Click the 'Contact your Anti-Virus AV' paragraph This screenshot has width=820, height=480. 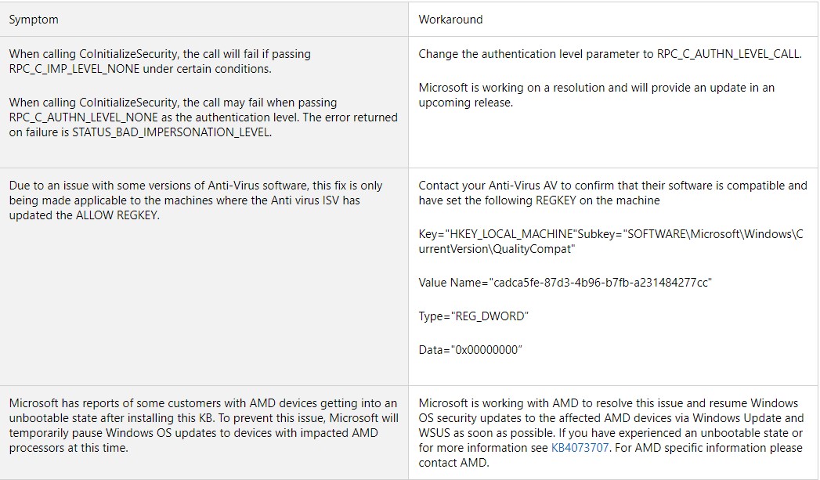(612, 193)
